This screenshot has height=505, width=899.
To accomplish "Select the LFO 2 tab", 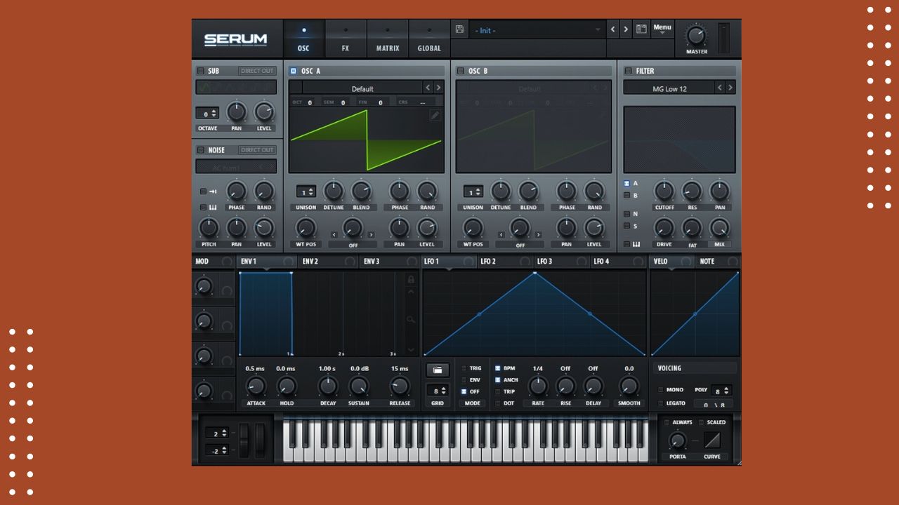I will point(488,262).
